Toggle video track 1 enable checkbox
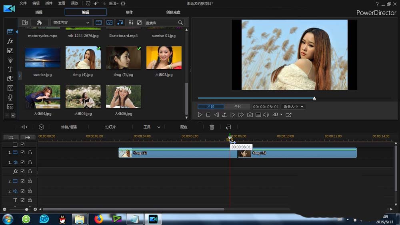 click(23, 153)
